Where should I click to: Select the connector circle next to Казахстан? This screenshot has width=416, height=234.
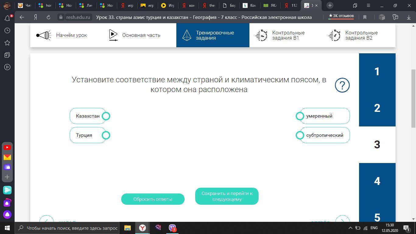(x=106, y=116)
